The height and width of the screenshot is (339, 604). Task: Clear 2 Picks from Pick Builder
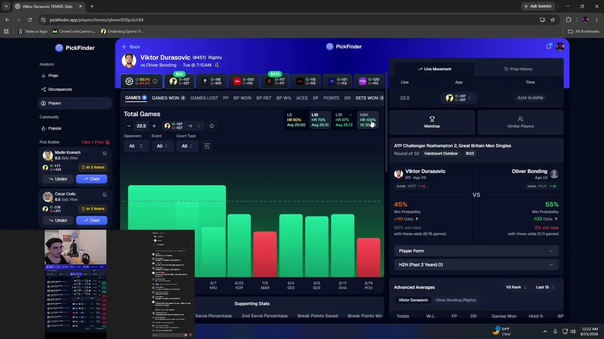pyautogui.click(x=96, y=142)
